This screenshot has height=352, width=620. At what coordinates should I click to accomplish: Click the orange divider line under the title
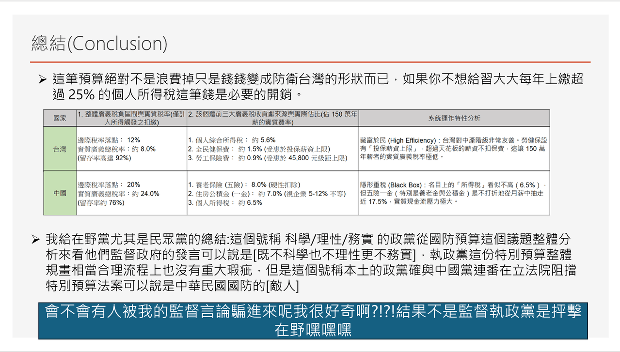[x=310, y=62]
